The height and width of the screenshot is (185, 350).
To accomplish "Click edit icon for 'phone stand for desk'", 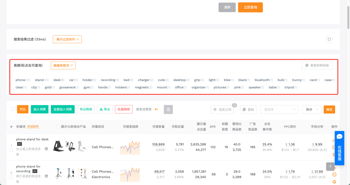I will (46, 149).
